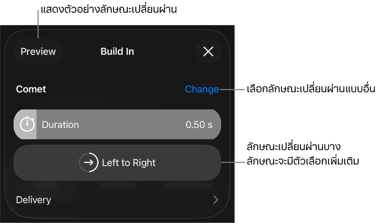Click the Duration label text
Image resolution: width=380 pixels, height=223 pixels.
pyautogui.click(x=60, y=125)
